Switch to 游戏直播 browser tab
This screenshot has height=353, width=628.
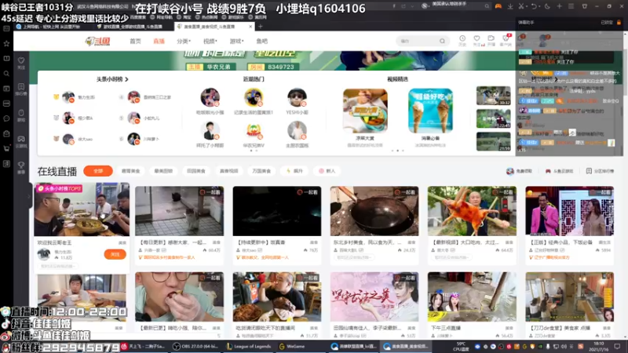point(133,27)
